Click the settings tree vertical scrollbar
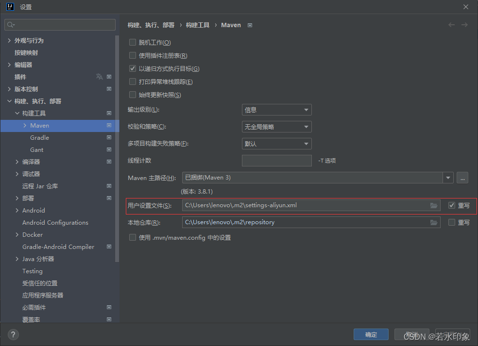This screenshot has width=478, height=346. point(117,148)
